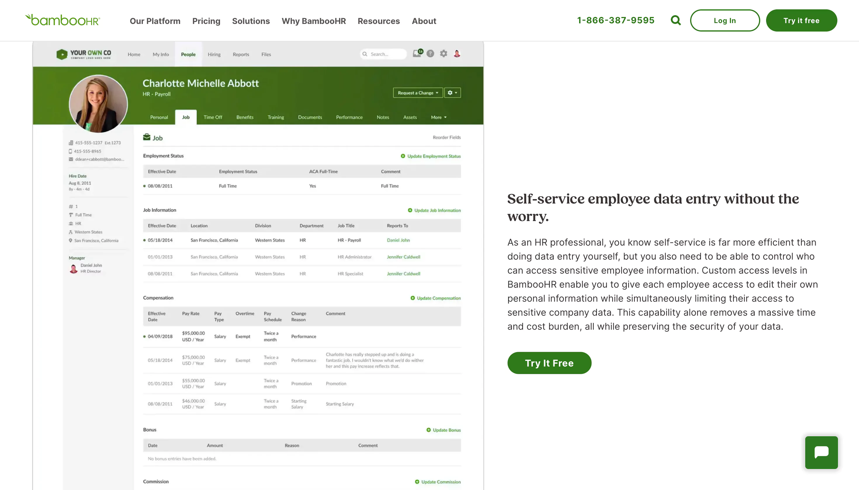Open Jennifer Caldwell in HR Specialist row

tap(403, 274)
